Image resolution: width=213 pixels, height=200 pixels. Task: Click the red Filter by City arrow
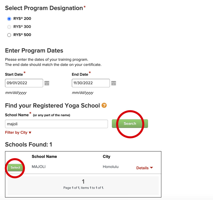tap(30, 133)
